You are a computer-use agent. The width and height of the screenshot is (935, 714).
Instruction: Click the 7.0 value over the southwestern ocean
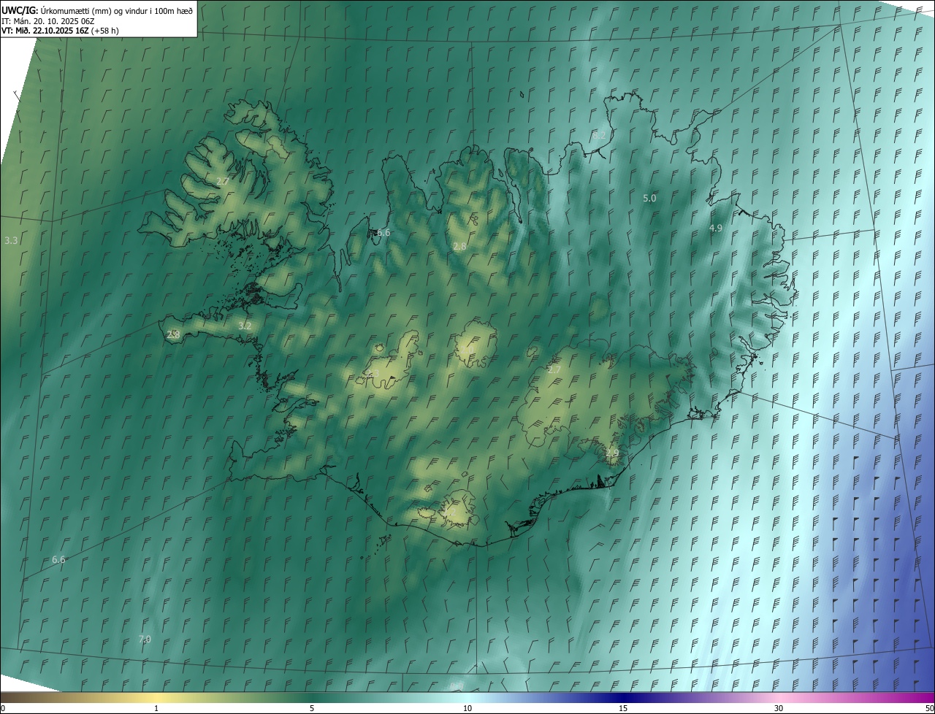click(x=145, y=640)
